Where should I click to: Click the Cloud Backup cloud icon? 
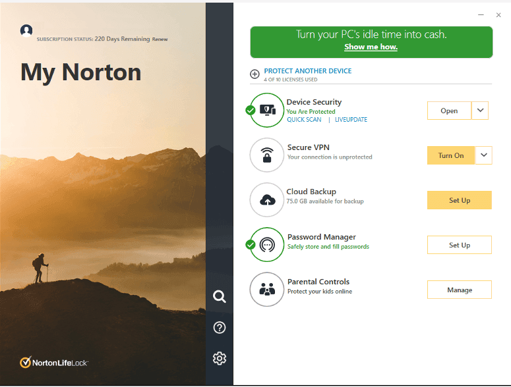pos(267,199)
